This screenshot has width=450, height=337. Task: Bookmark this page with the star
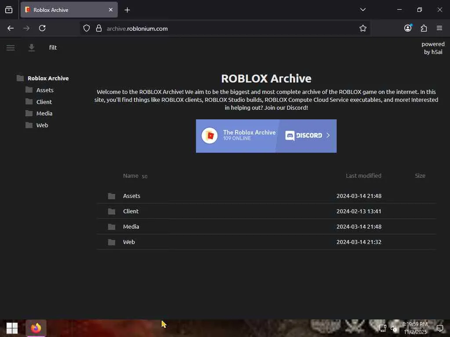[x=363, y=28]
